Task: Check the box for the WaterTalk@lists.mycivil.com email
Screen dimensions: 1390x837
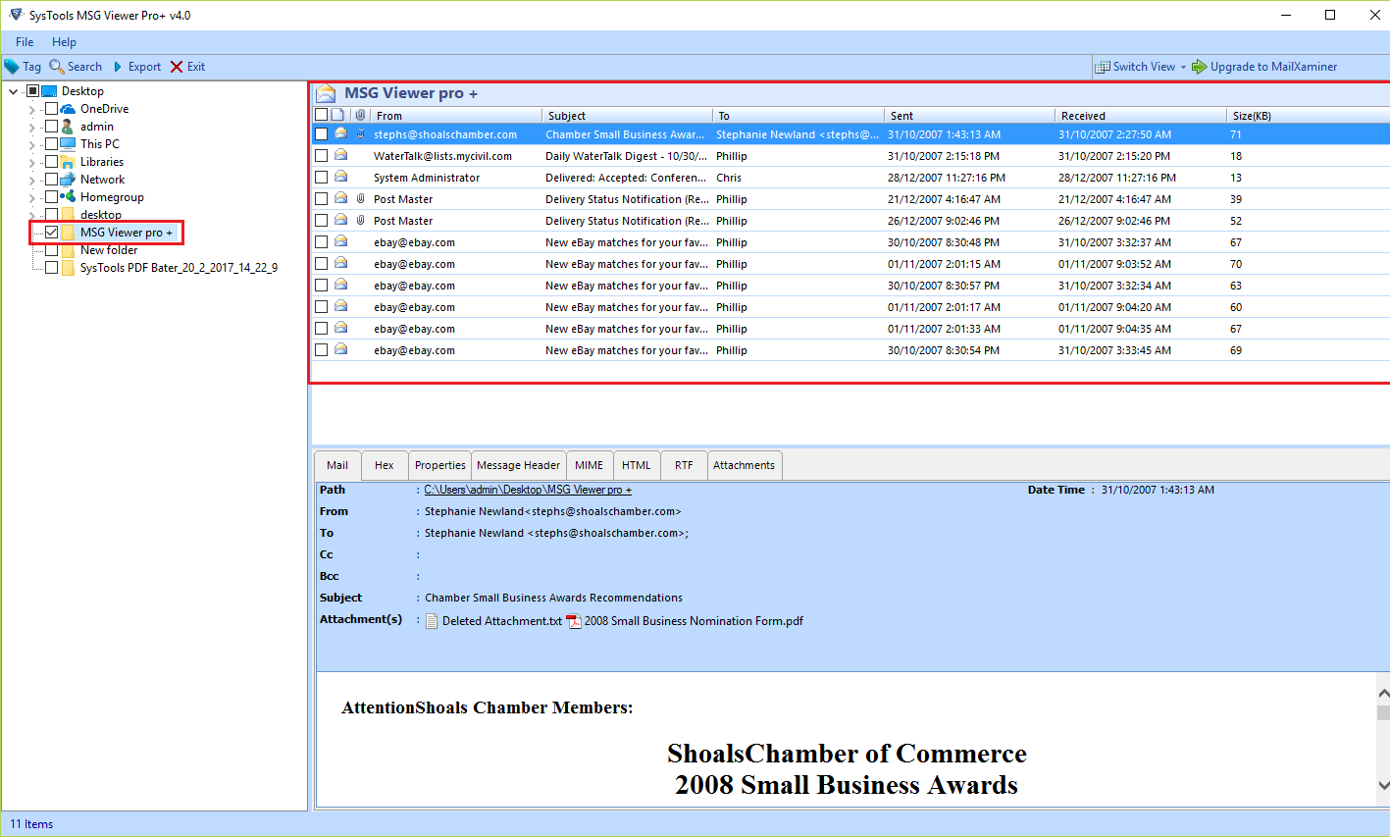Action: 321,155
